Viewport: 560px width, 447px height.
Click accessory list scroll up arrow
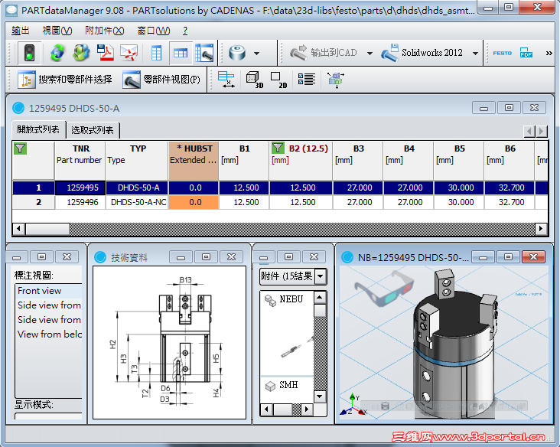tap(320, 297)
